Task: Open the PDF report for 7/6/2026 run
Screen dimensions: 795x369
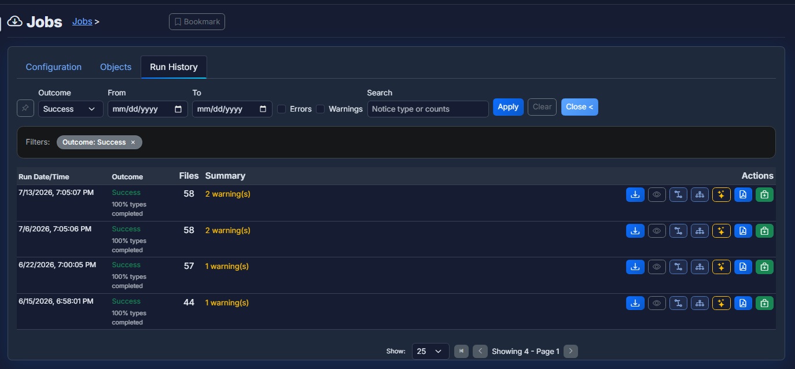Action: coord(743,231)
